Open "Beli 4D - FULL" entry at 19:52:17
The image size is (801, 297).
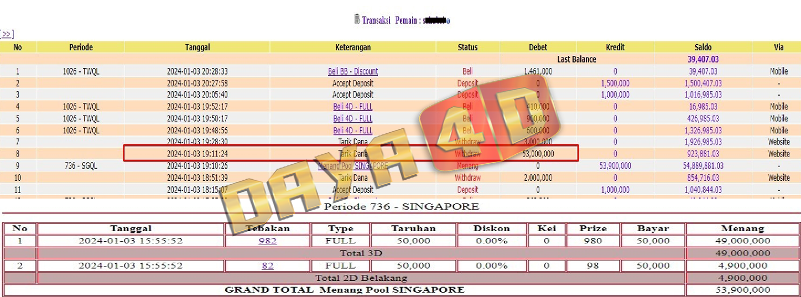pyautogui.click(x=353, y=107)
